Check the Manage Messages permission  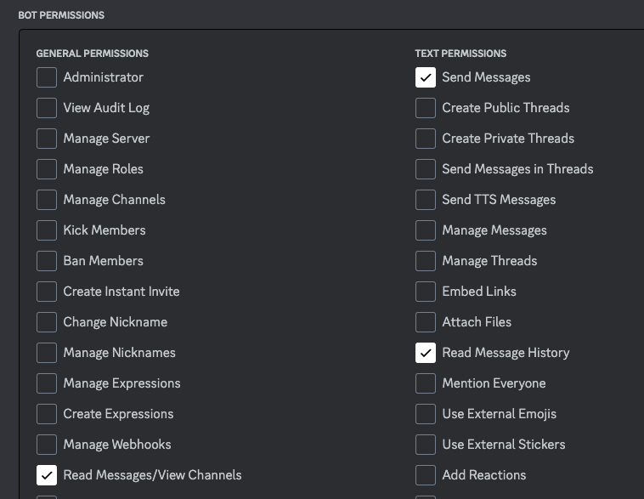(426, 230)
